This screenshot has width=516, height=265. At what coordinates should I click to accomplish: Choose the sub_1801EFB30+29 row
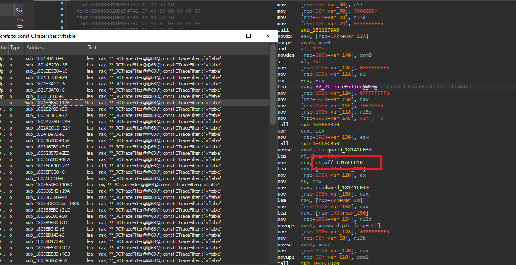134,77
